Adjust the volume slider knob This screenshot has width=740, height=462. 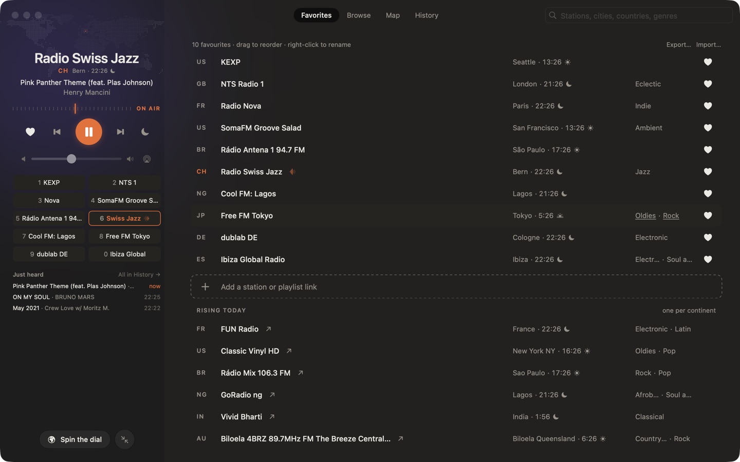point(71,159)
